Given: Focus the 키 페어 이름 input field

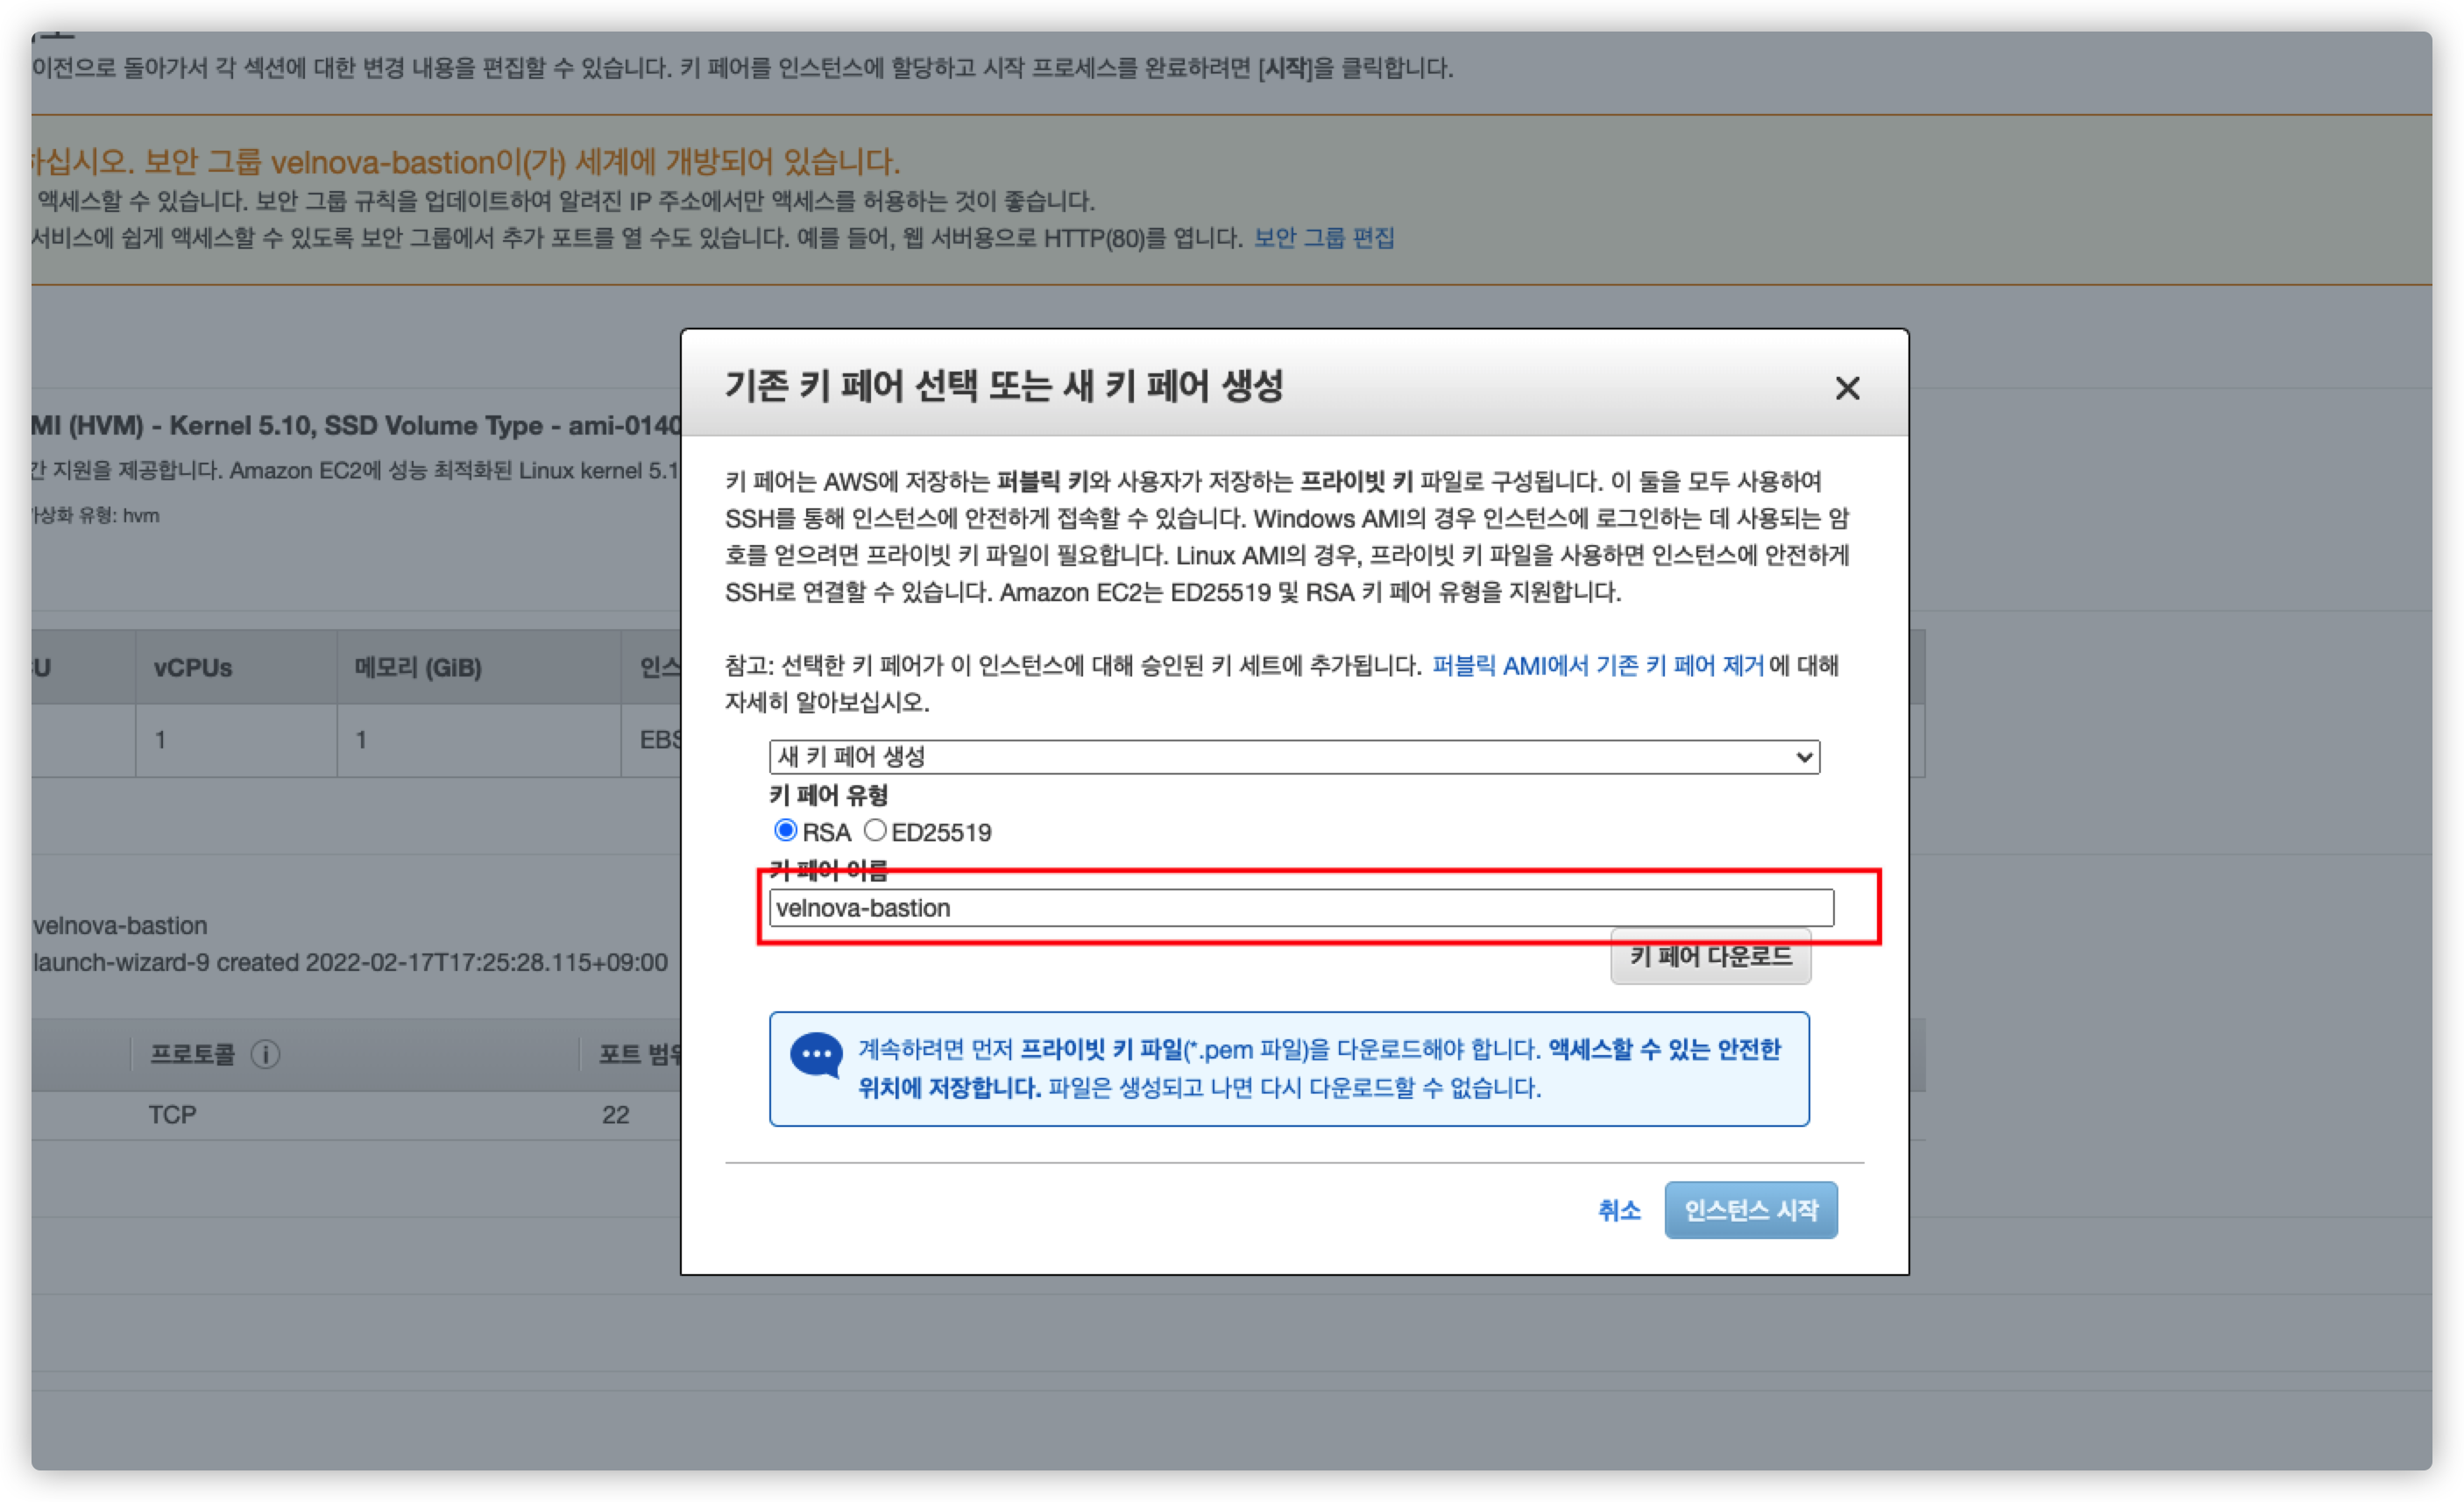Looking at the screenshot, I should coord(1300,908).
